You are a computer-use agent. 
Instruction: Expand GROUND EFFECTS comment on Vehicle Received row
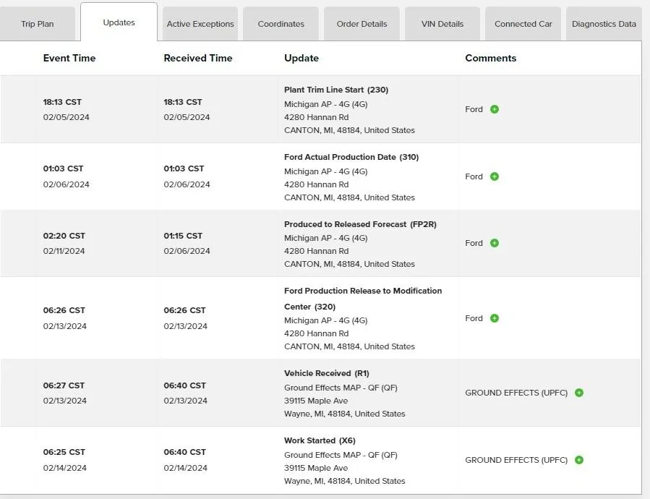[x=579, y=393]
